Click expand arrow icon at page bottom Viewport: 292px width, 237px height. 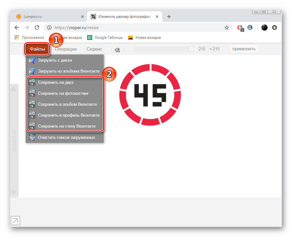[x=15, y=221]
